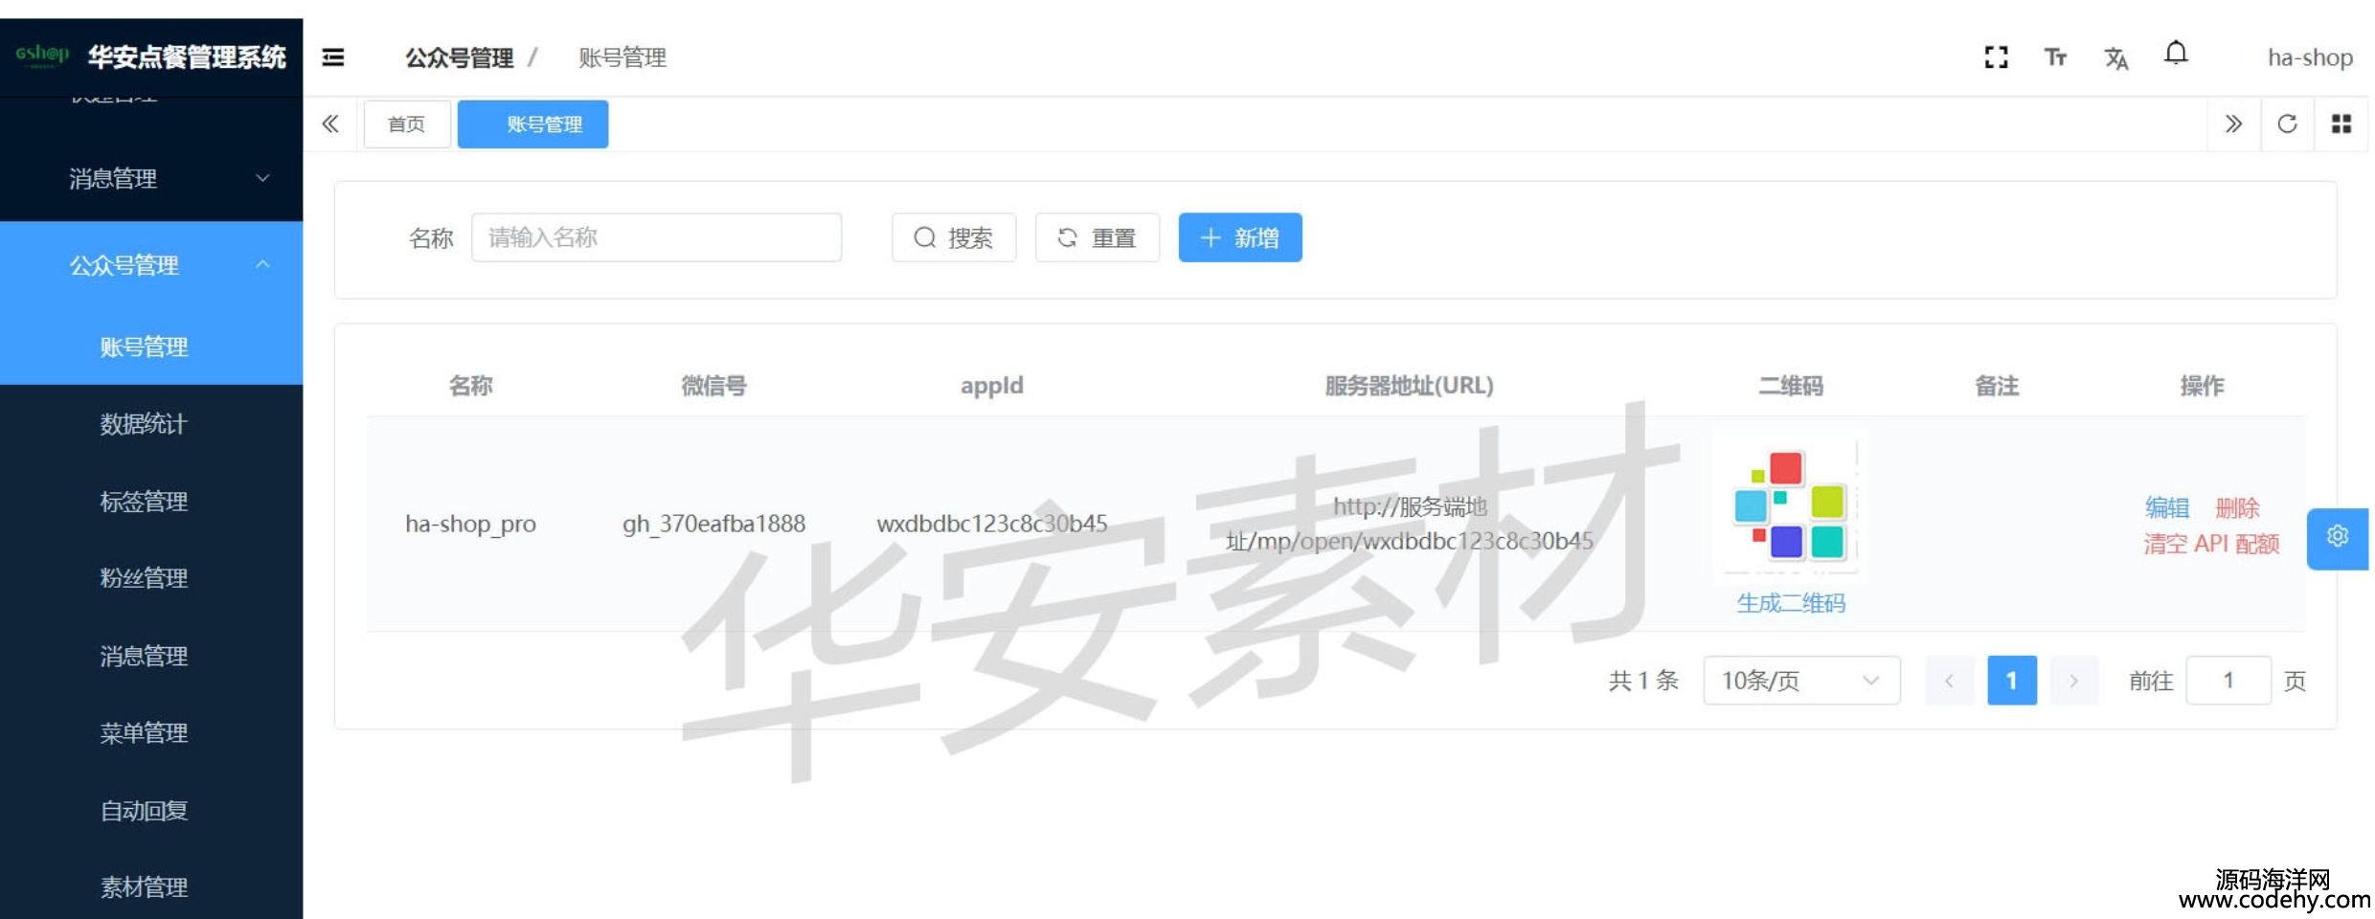Screen dimensions: 2375x919
Task: Click the 操作 column header
Action: tap(2202, 386)
